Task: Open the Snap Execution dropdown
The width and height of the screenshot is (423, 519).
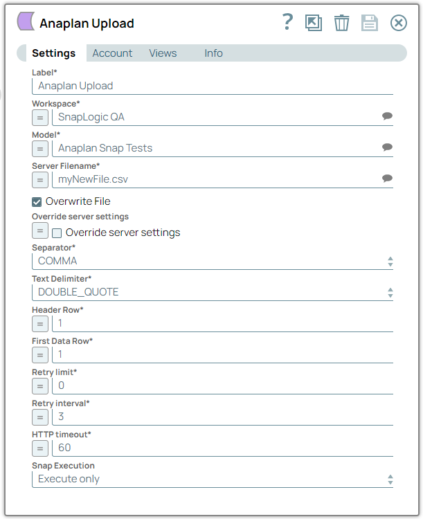Action: coord(213,479)
